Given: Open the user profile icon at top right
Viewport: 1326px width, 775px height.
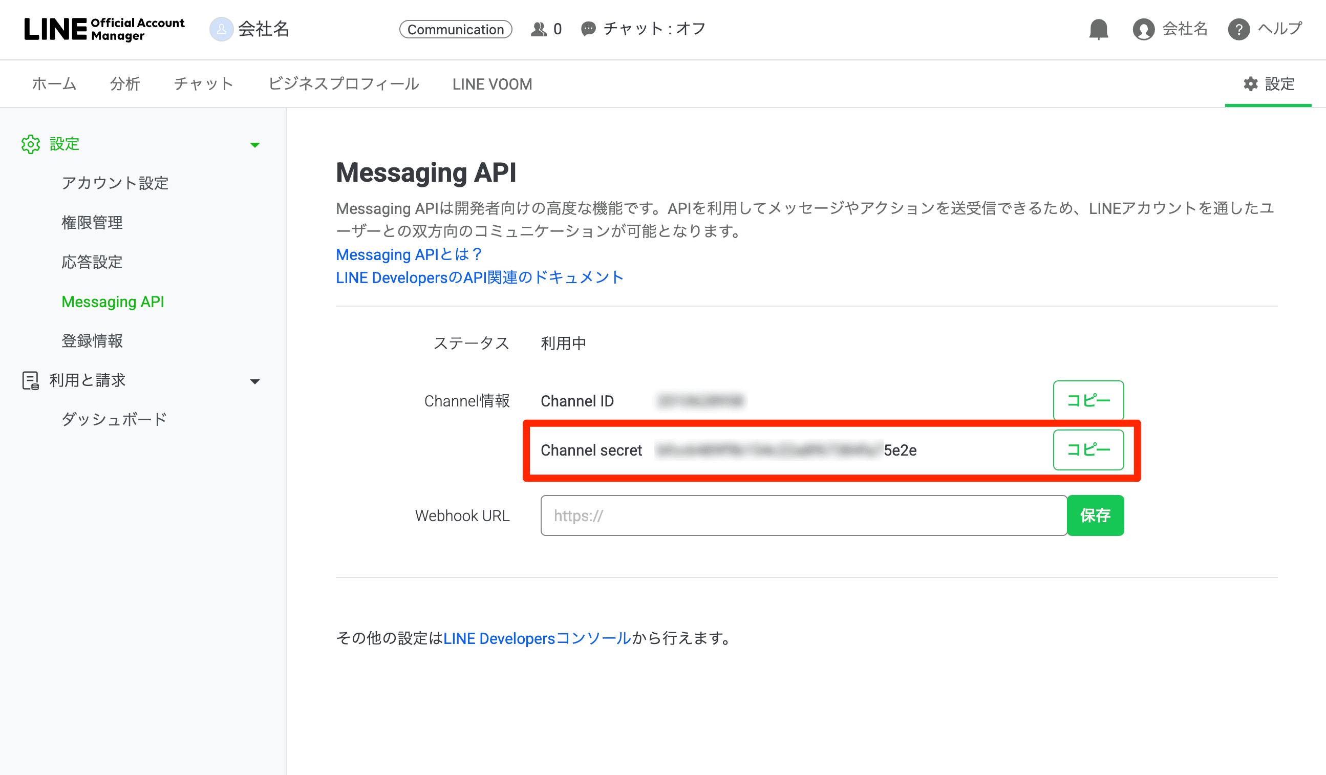Looking at the screenshot, I should (1143, 30).
